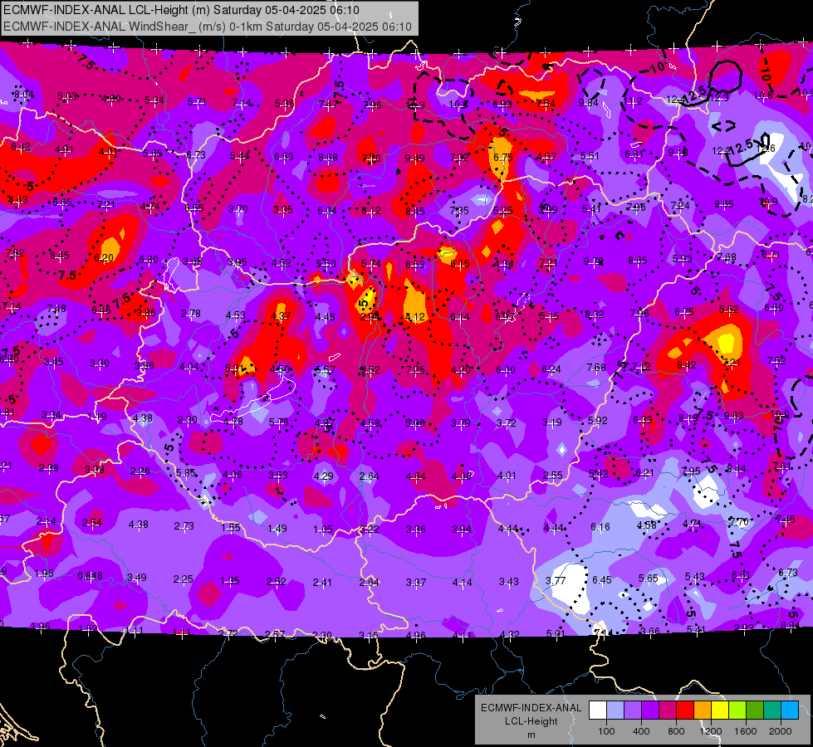Click the white legend color box
Image resolution: width=813 pixels, height=747 pixels.
tap(598, 710)
